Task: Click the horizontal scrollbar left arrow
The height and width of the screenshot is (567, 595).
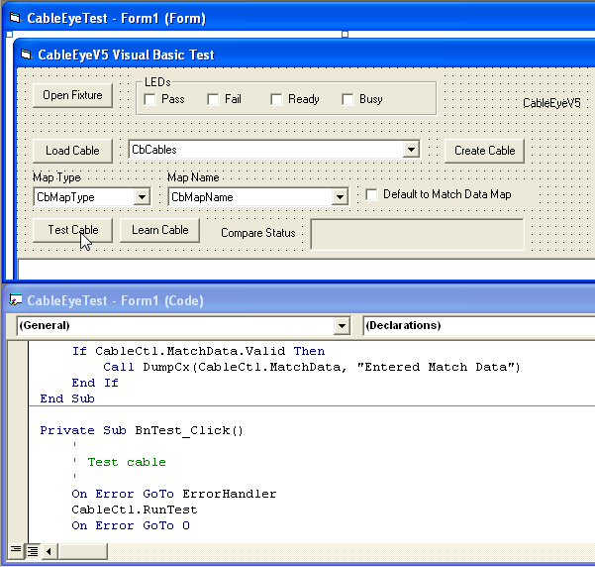Action: pyautogui.click(x=49, y=551)
